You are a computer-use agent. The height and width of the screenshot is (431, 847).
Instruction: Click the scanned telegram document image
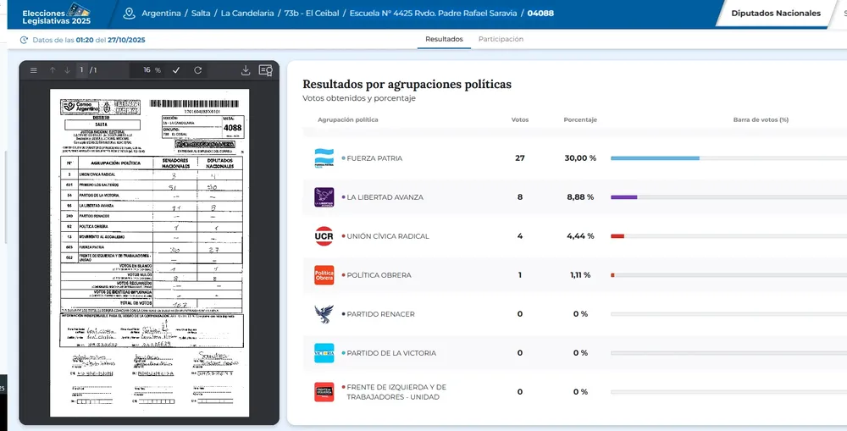click(x=150, y=252)
